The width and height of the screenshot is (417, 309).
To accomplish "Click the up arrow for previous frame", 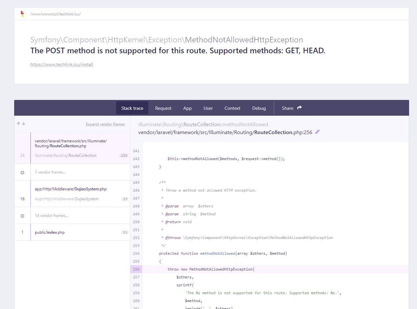I will click(x=18, y=124).
